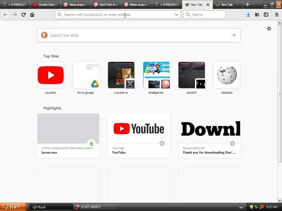The width and height of the screenshot is (282, 211).
Task: Click scrollbar up arrow
Action: click(280, 23)
